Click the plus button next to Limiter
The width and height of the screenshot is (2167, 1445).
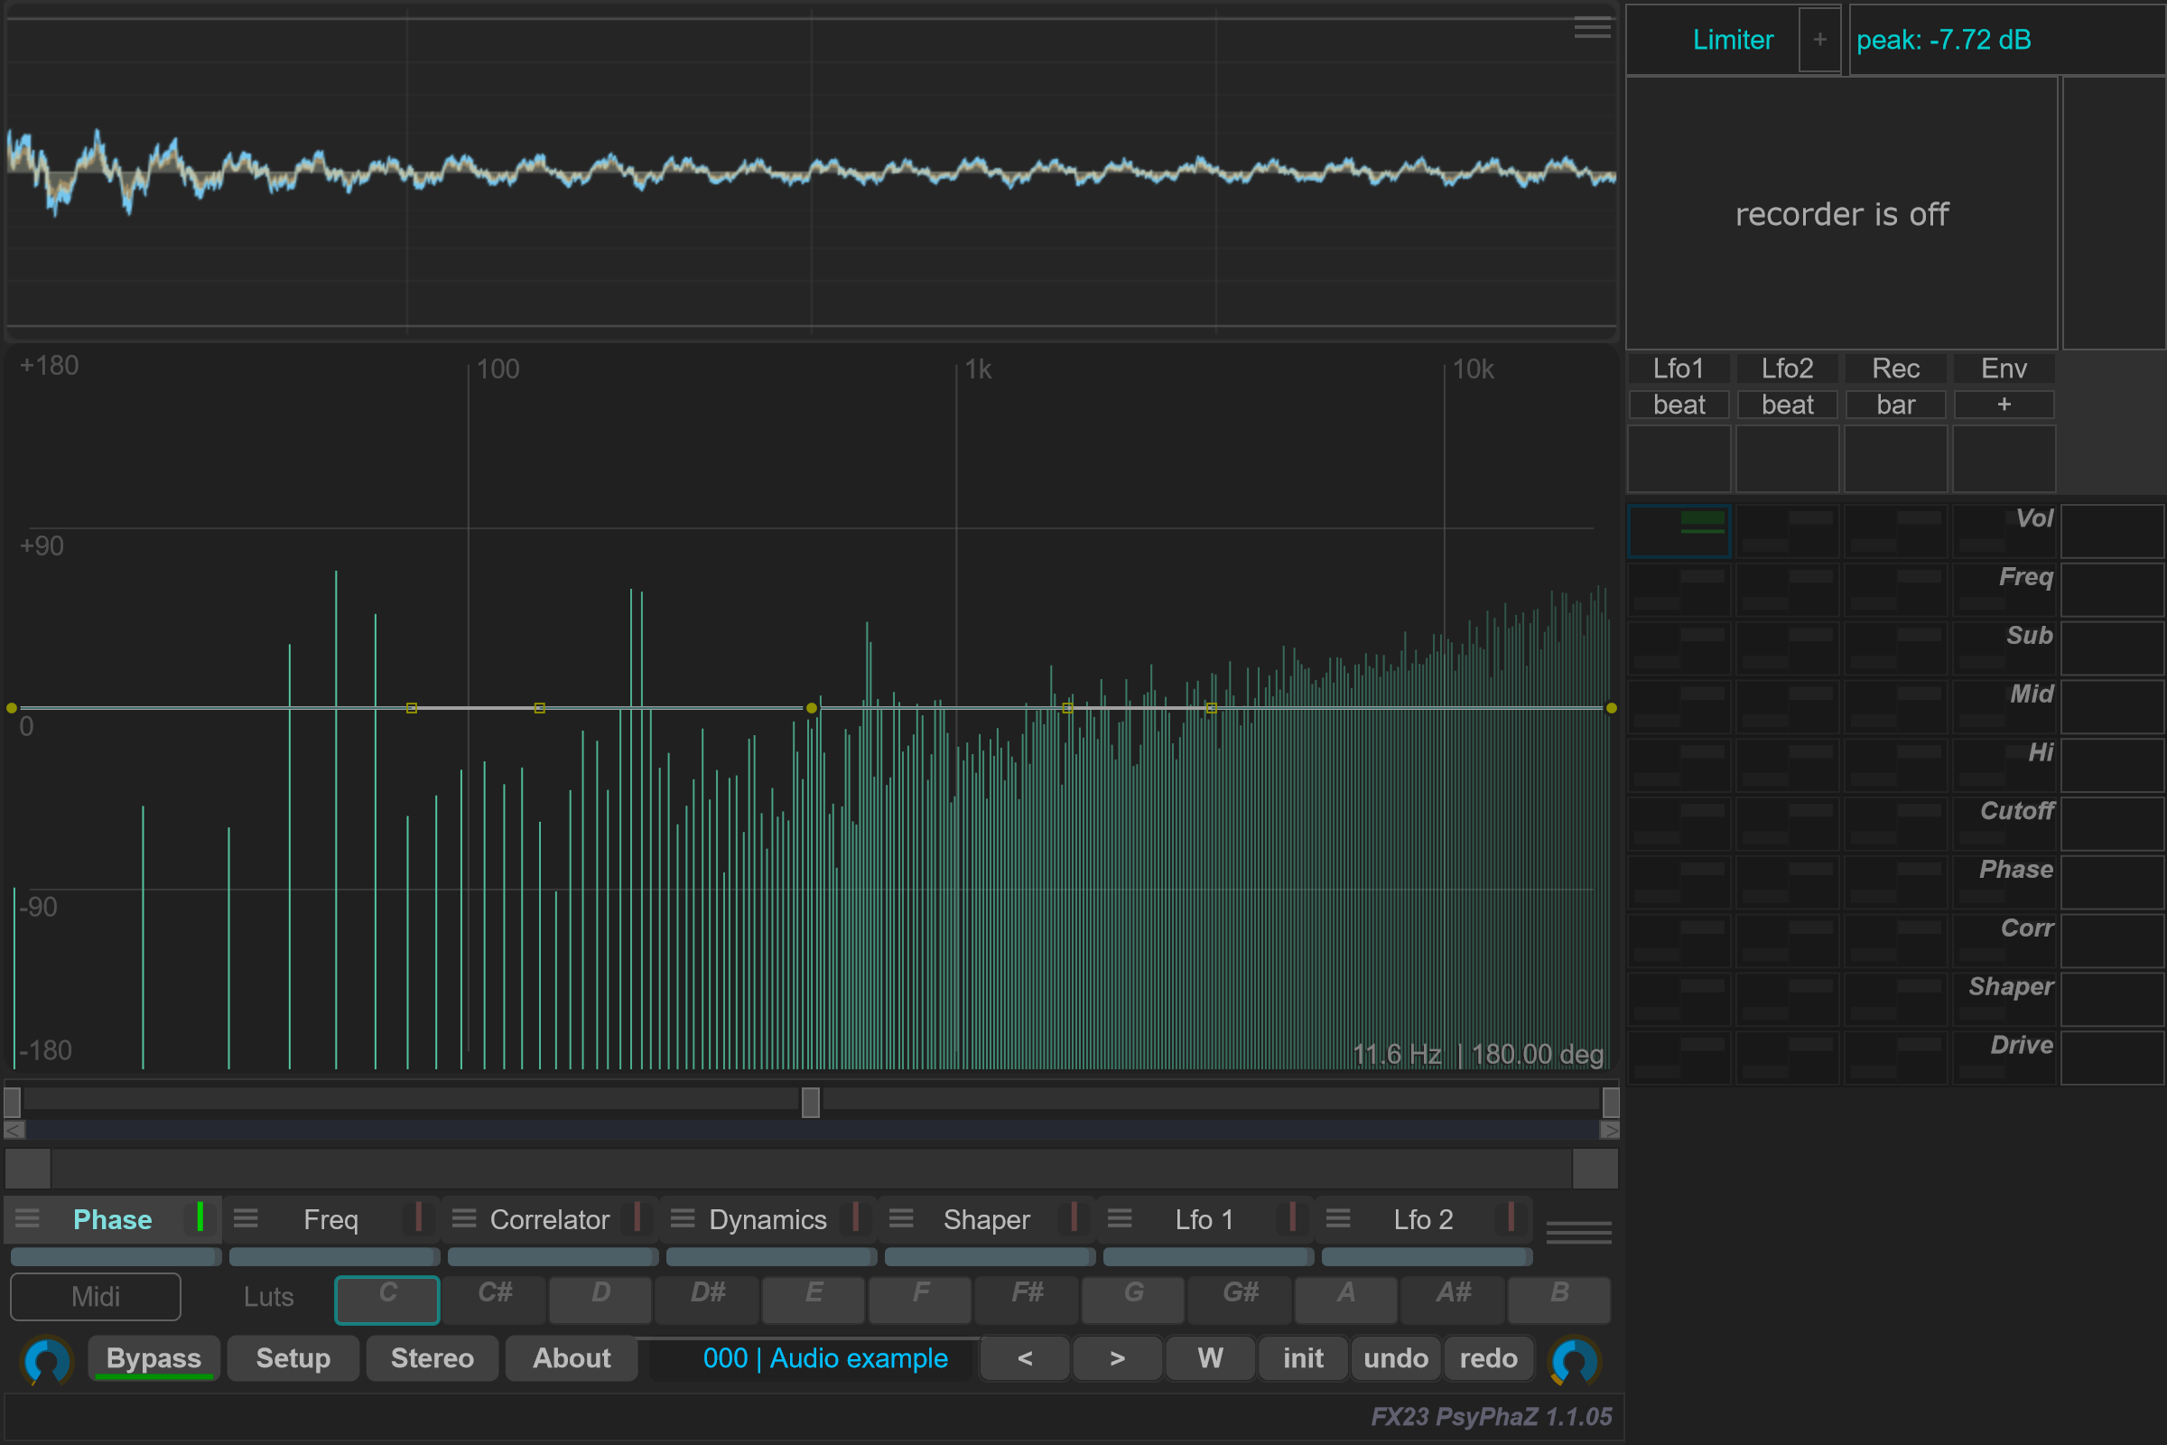coord(1819,40)
